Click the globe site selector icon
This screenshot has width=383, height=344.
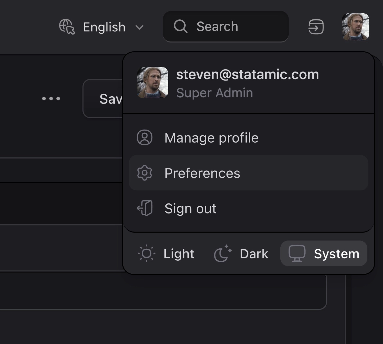[x=67, y=27]
